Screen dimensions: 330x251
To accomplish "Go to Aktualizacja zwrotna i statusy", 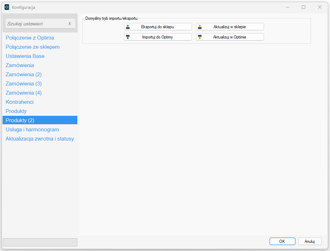I will coord(40,139).
